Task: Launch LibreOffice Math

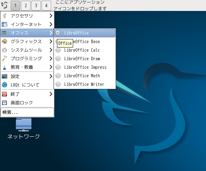Action: click(85, 76)
